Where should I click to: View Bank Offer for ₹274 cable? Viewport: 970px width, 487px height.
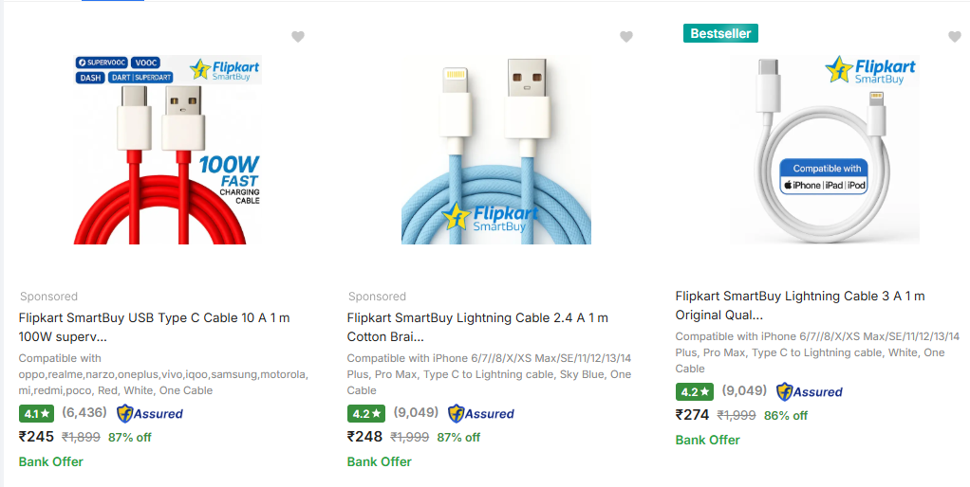(708, 440)
